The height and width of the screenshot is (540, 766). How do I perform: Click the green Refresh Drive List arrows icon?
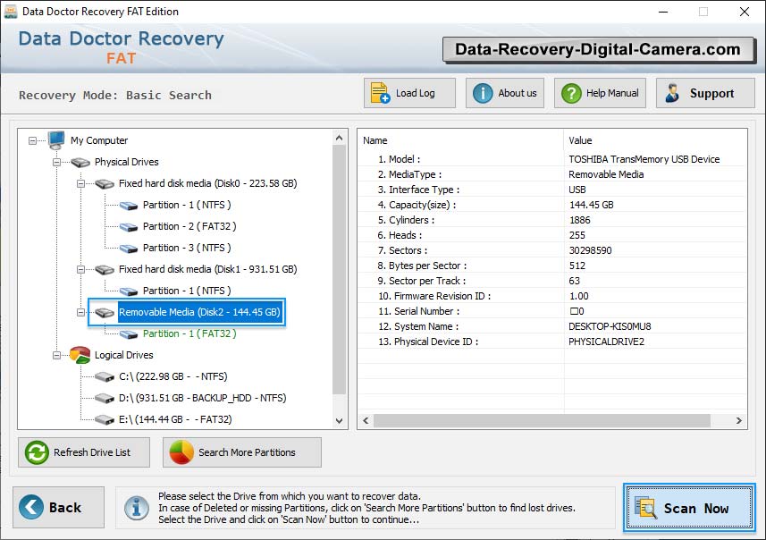[37, 452]
